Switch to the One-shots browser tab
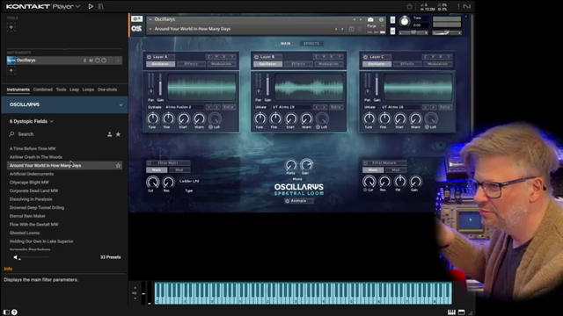 point(107,90)
